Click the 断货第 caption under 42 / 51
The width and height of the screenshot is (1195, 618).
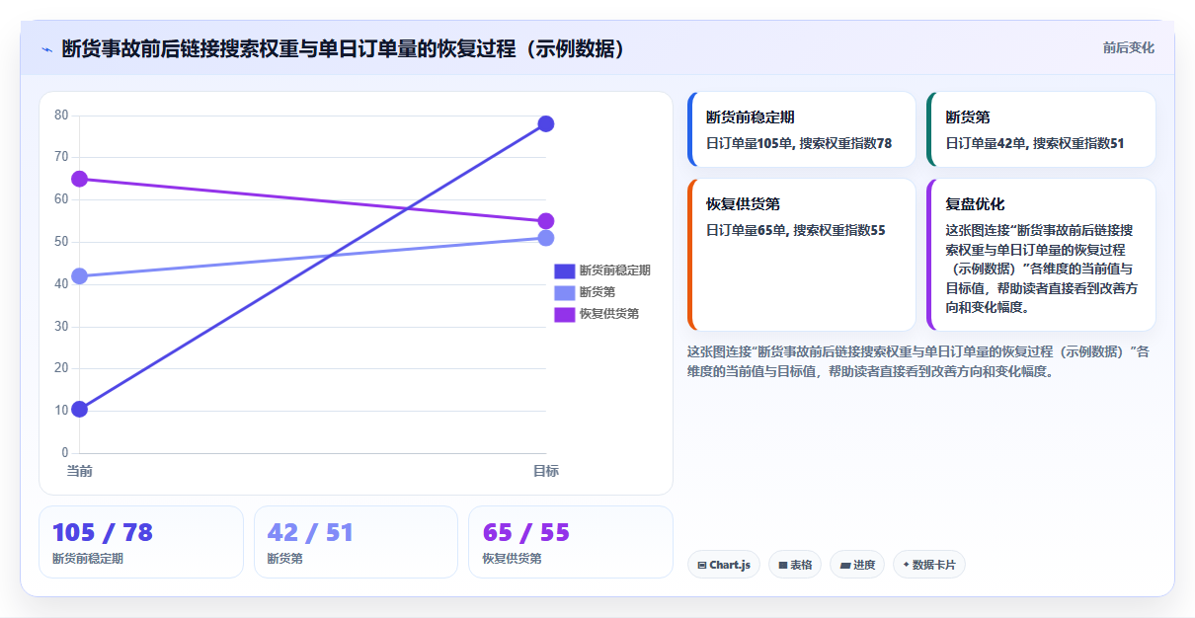pos(285,558)
